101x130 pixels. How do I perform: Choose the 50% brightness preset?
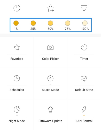(50, 23)
